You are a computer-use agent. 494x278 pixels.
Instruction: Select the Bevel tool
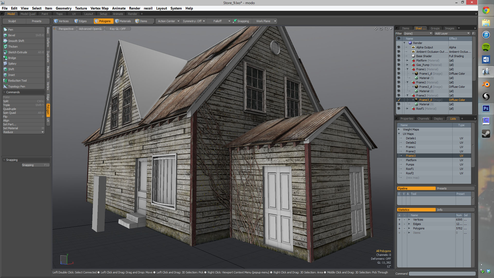click(x=12, y=35)
